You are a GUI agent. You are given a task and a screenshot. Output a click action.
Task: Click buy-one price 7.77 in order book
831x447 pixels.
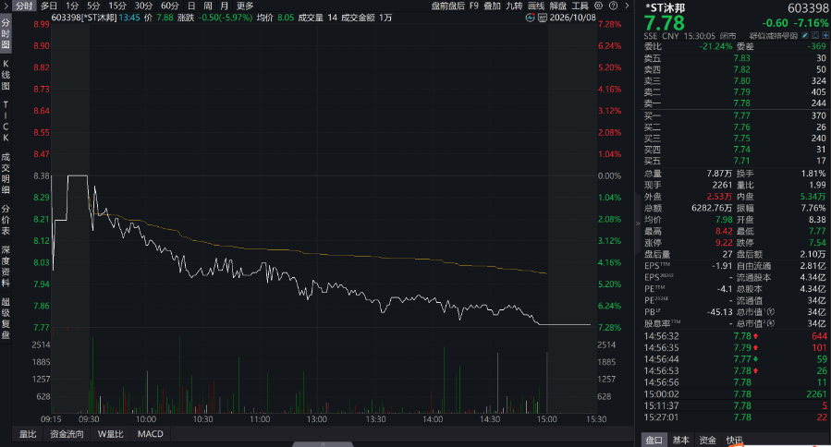coord(742,115)
